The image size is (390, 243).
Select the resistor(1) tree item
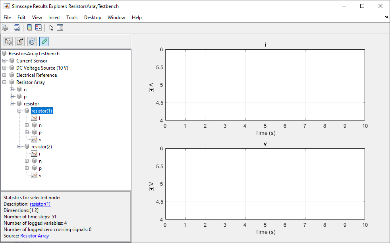coord(42,111)
